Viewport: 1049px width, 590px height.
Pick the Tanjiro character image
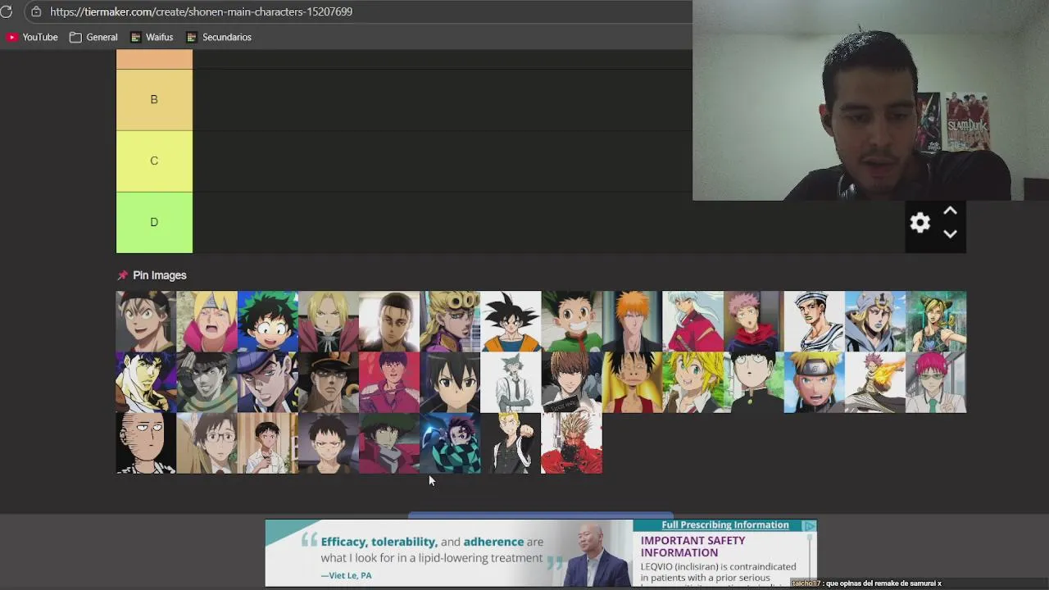coord(449,443)
